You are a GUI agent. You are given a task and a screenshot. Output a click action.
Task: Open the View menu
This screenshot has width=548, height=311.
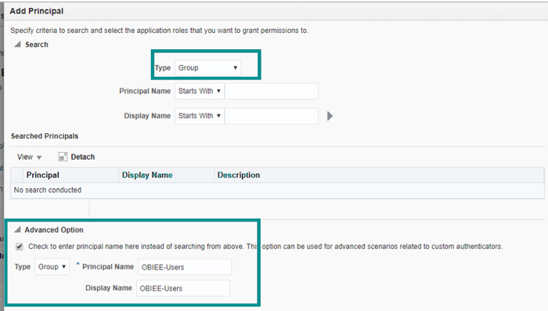point(30,157)
